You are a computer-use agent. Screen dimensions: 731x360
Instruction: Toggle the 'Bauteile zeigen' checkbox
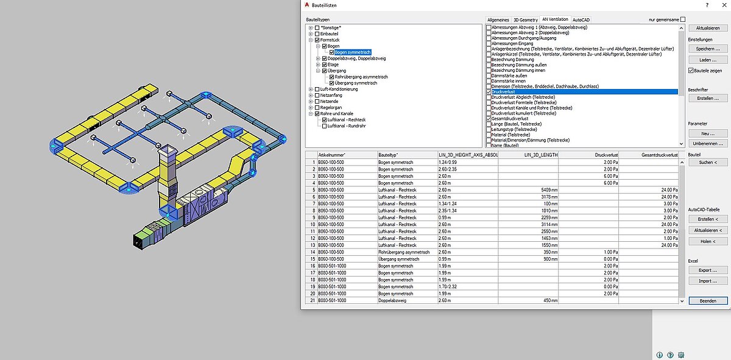(691, 71)
